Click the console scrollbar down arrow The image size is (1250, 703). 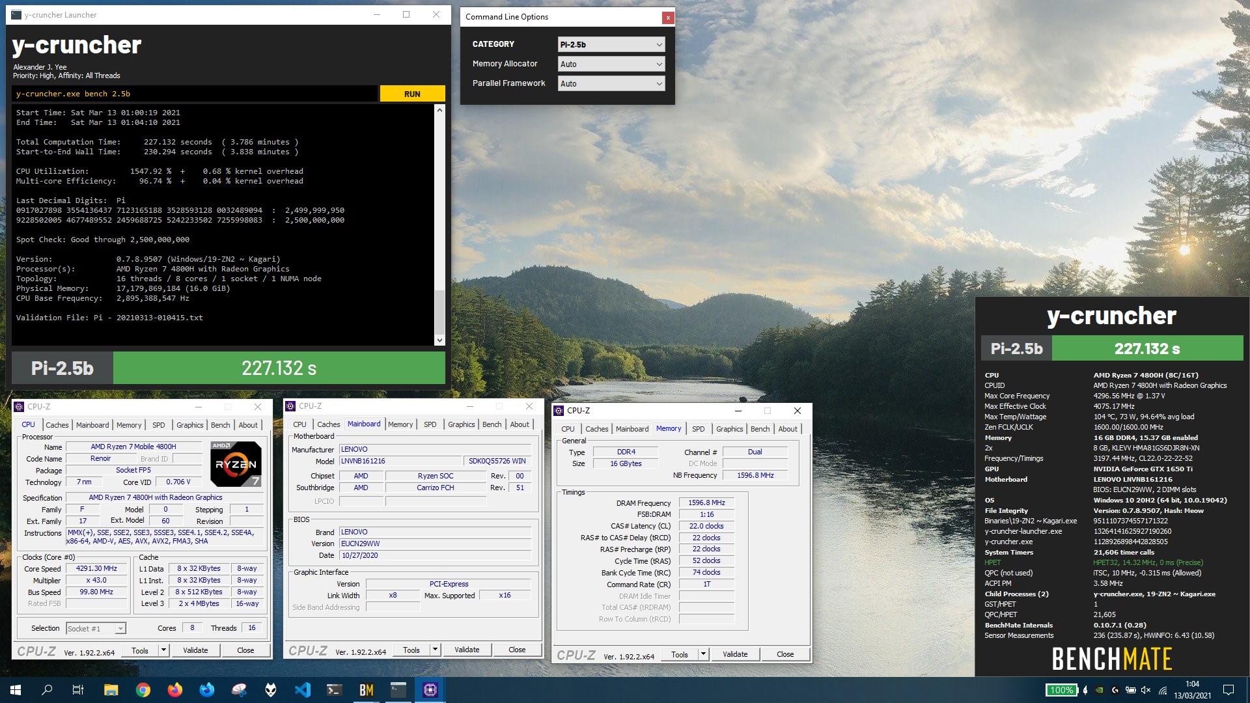439,340
